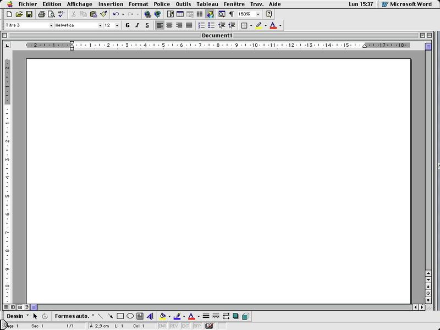Choose the Select Objects arrow in Dessin bar
This screenshot has width=440, height=330.
point(35,316)
